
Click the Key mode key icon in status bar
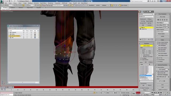pyautogui.click(x=134, y=94)
